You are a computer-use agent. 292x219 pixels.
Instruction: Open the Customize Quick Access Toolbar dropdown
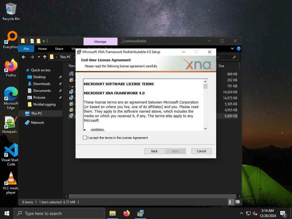44,41
